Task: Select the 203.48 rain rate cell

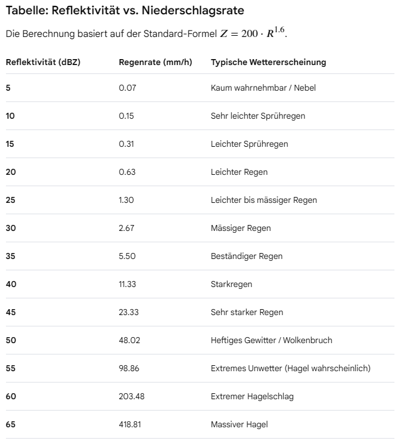Action: point(131,396)
